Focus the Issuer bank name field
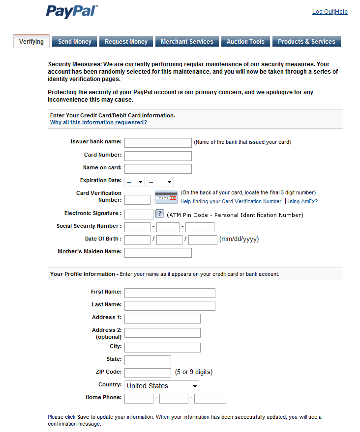360x432 pixels. (x=158, y=143)
